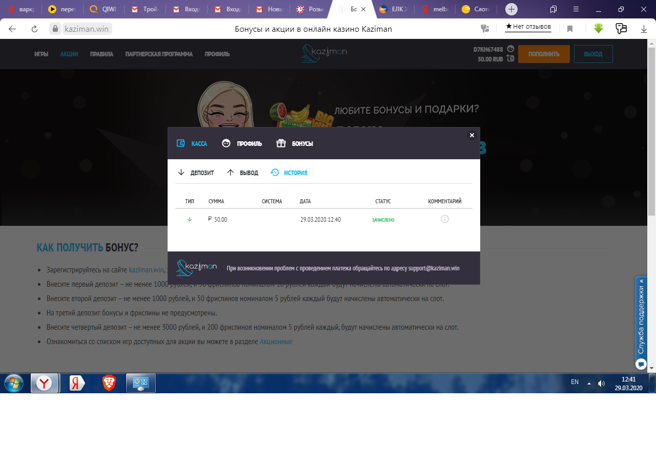Switch to the melb browser tab
The width and height of the screenshot is (656, 467).
click(x=435, y=9)
